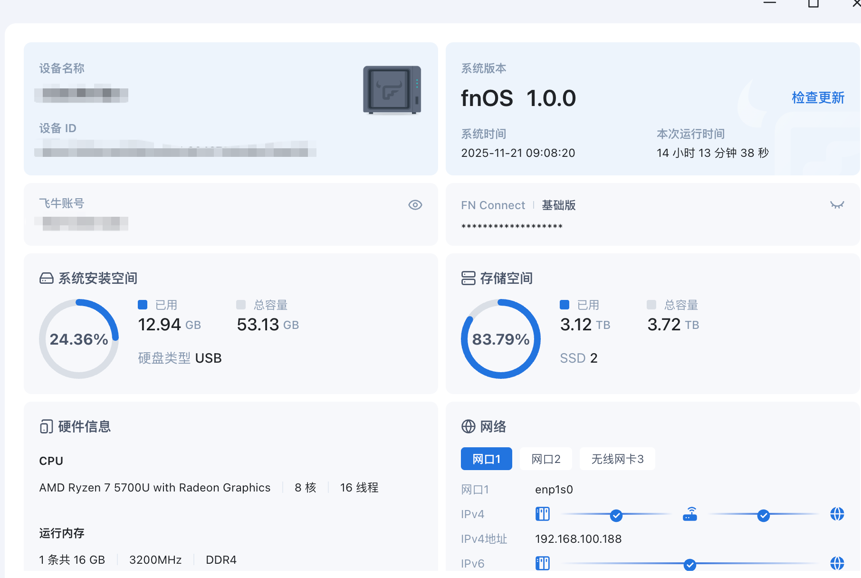The image size is (861, 578).
Task: Click the 网络 globe icon
Action: pos(468,427)
